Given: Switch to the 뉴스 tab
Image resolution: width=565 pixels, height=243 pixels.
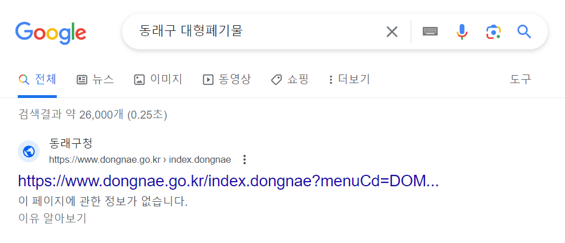Looking at the screenshot, I should pos(95,79).
